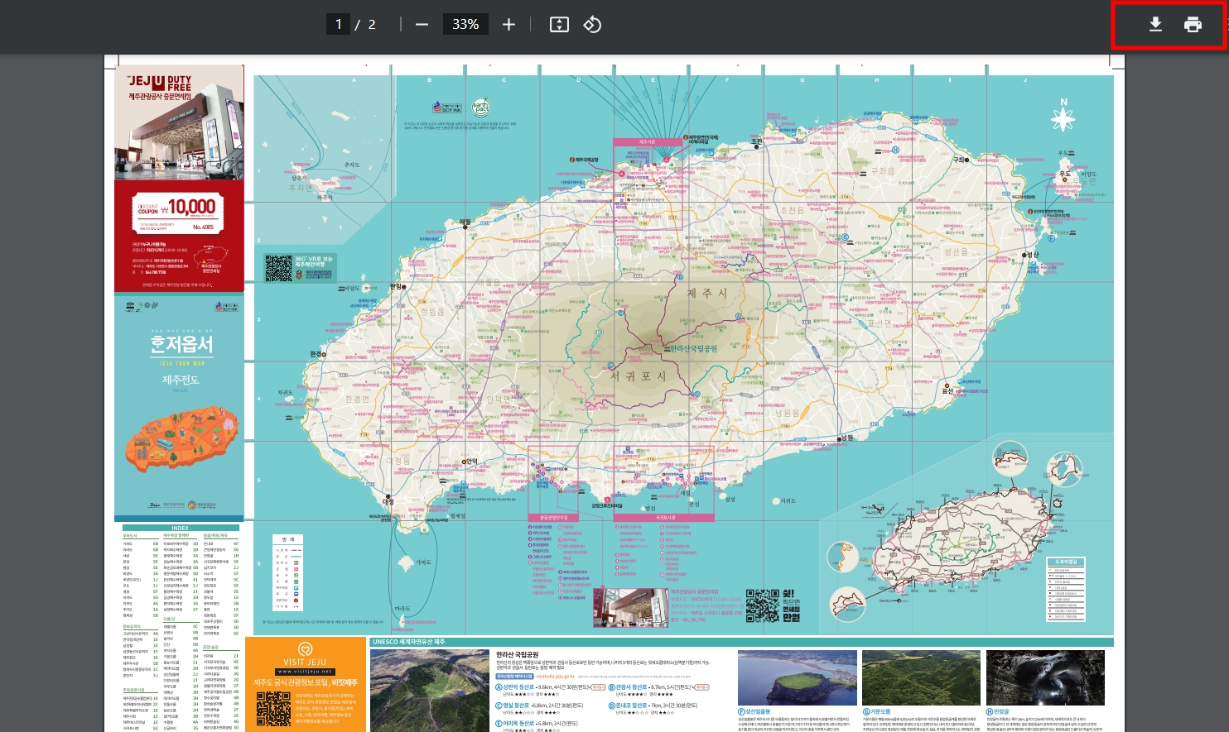Click the 제주시 label on the map
This screenshot has width=1229, height=732.
706,293
